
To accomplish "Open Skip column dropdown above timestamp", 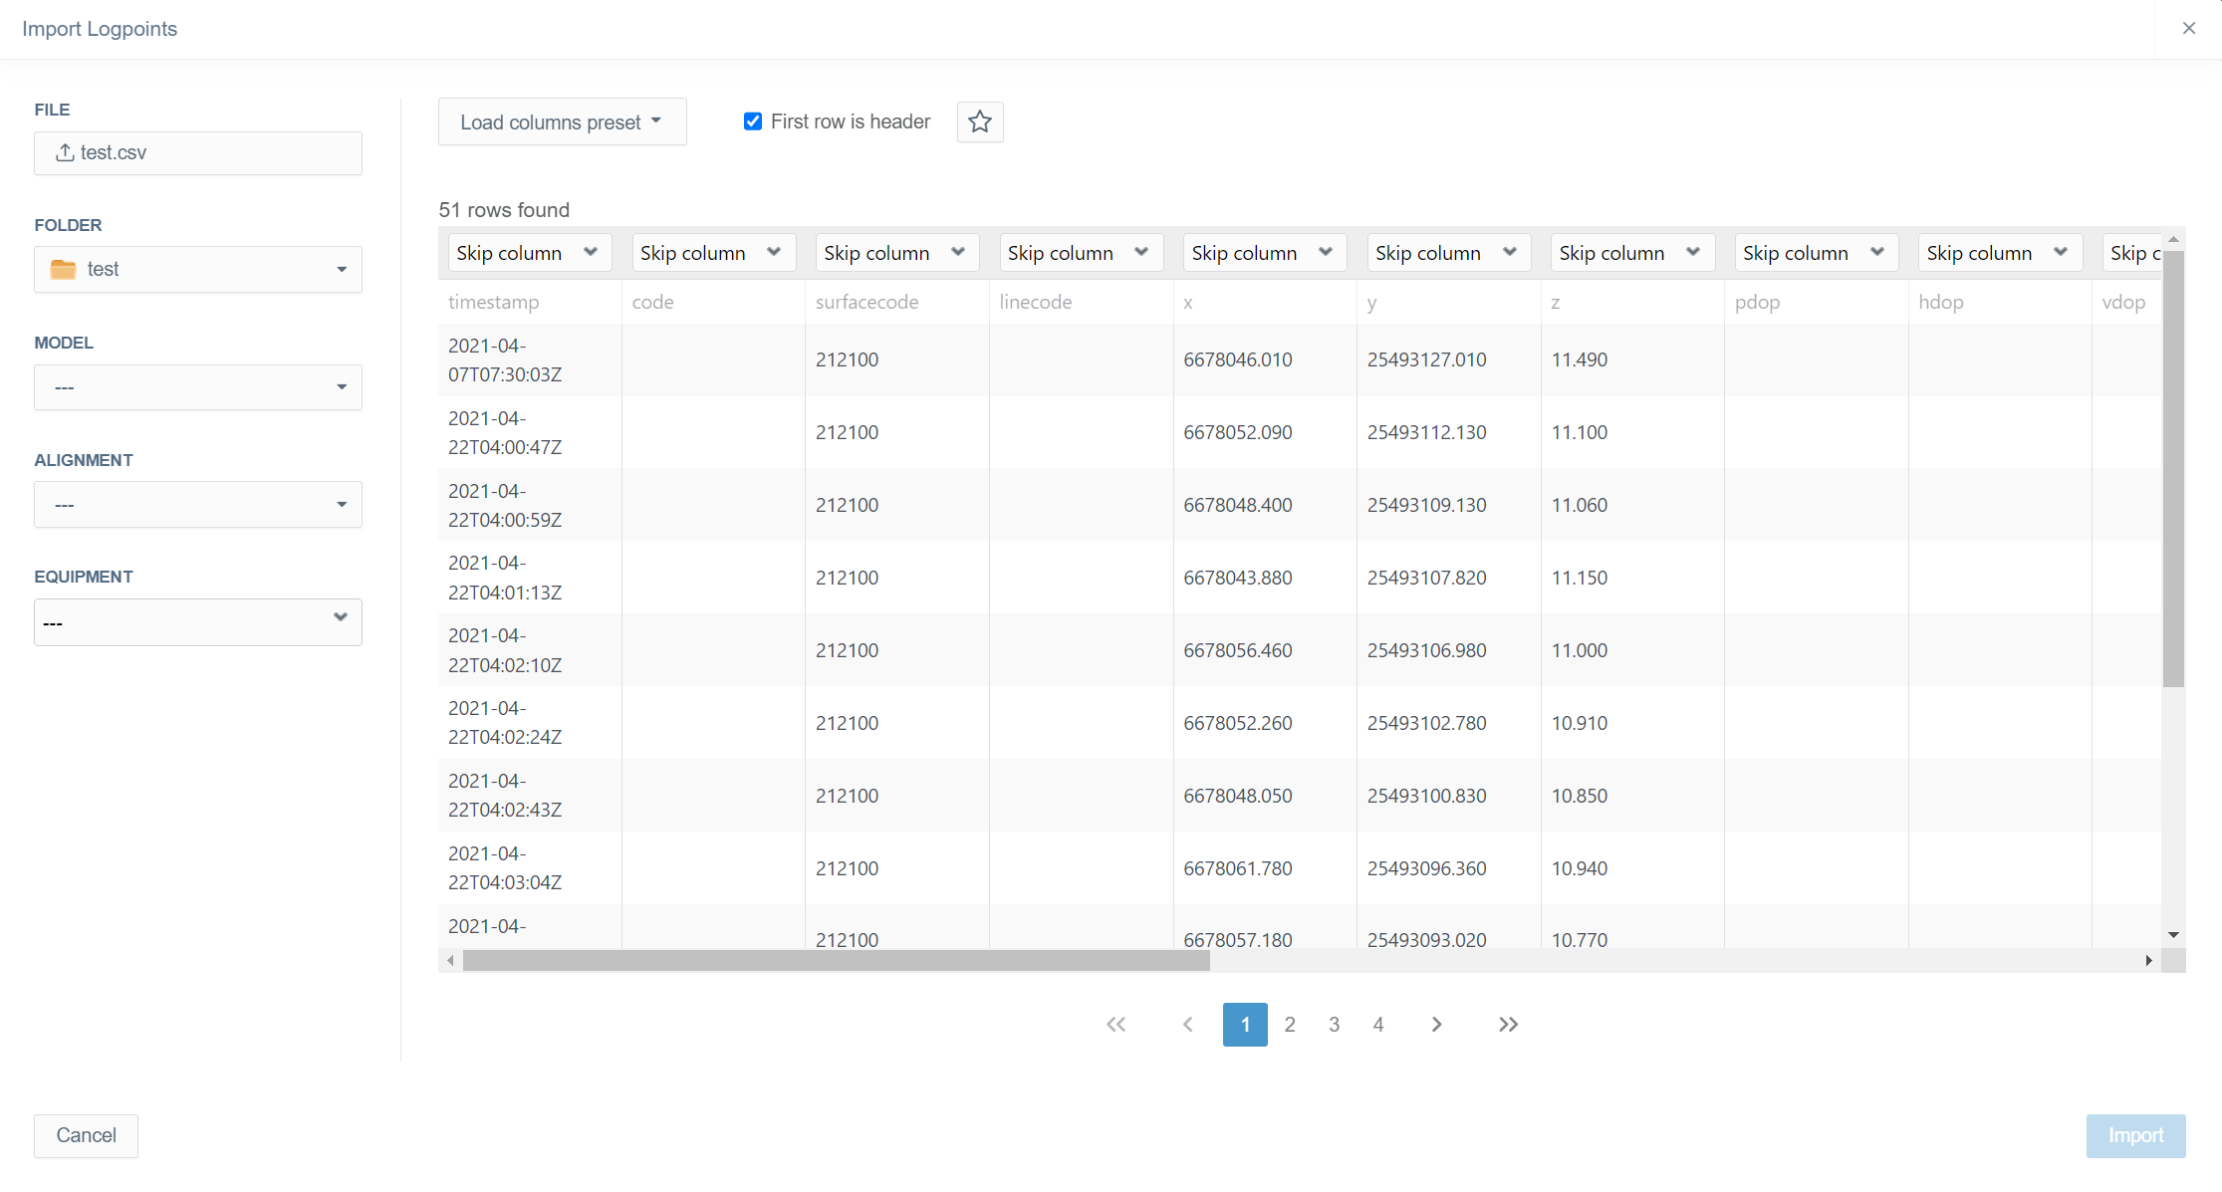I will 527,253.
